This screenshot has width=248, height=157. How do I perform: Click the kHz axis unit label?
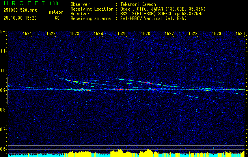point(4,32)
